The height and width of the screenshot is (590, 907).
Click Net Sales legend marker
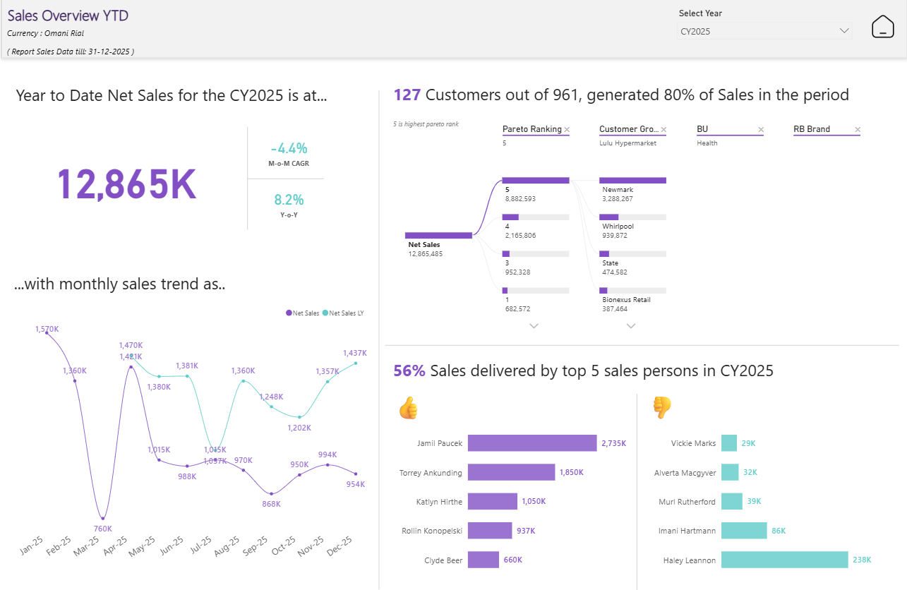[x=289, y=313]
